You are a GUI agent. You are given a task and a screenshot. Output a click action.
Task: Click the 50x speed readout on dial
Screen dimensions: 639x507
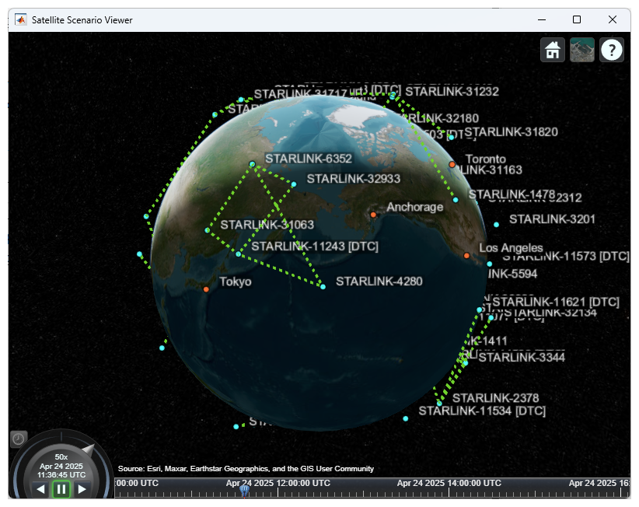61,457
